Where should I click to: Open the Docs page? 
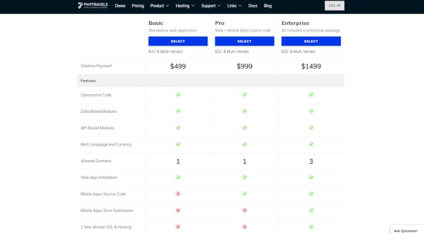(253, 6)
